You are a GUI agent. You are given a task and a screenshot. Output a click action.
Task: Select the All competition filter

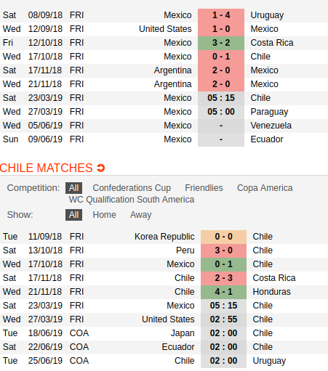[73, 188]
